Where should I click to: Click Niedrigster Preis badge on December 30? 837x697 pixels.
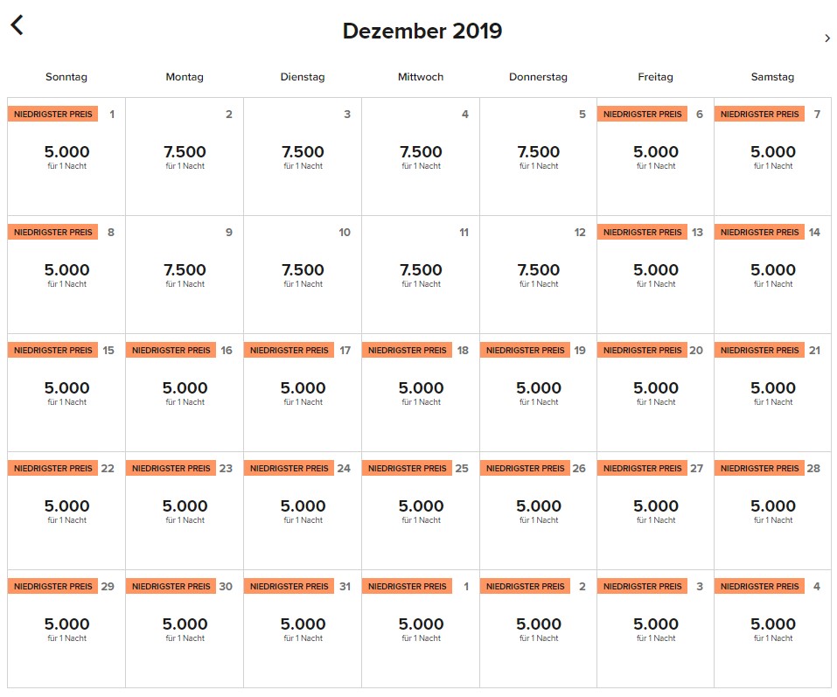tap(171, 587)
